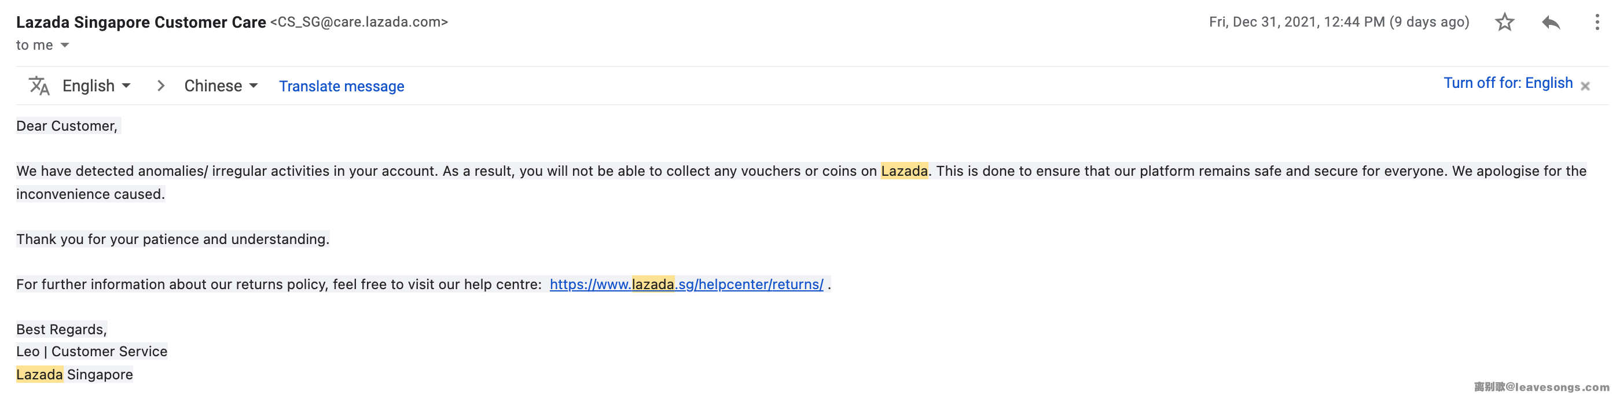Open the Lazada helpcenter returns link
1616x399 pixels.
pos(686,285)
